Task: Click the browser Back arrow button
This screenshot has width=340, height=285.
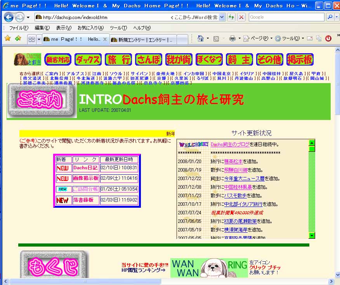Action: (9, 17)
